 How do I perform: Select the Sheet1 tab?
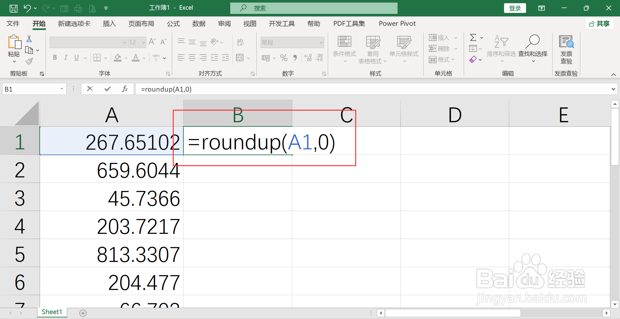coord(52,312)
